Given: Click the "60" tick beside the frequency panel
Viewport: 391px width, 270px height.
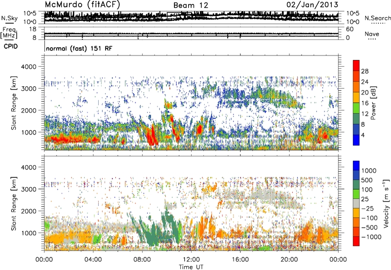Looking at the screenshot, I should point(350,29).
